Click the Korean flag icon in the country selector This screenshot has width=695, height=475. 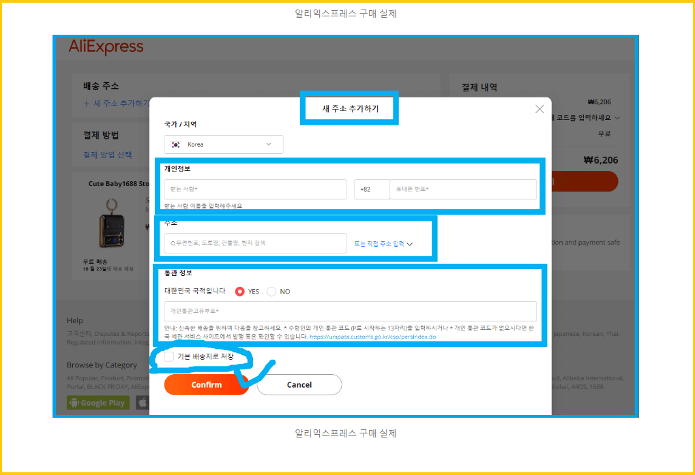175,144
